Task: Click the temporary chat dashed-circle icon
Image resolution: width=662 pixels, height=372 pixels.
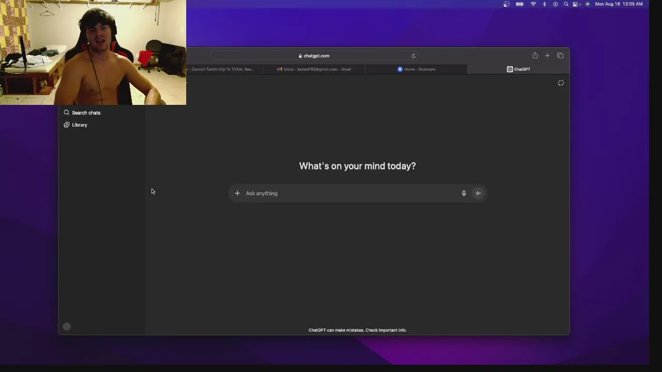Action: tap(561, 83)
